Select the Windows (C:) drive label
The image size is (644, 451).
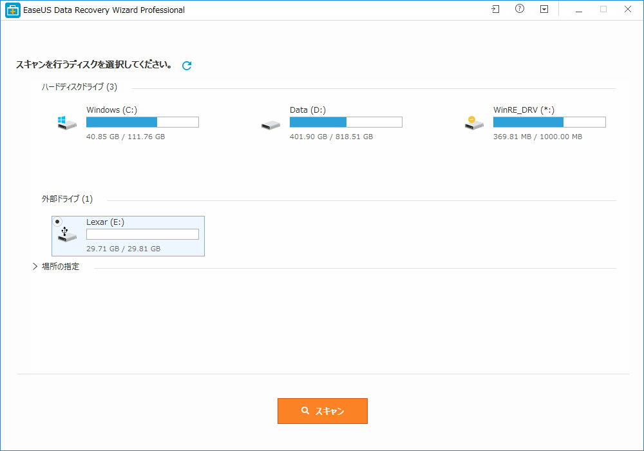point(111,110)
